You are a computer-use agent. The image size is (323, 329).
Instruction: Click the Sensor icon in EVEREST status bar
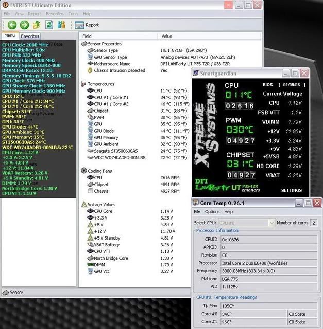(x=6, y=293)
